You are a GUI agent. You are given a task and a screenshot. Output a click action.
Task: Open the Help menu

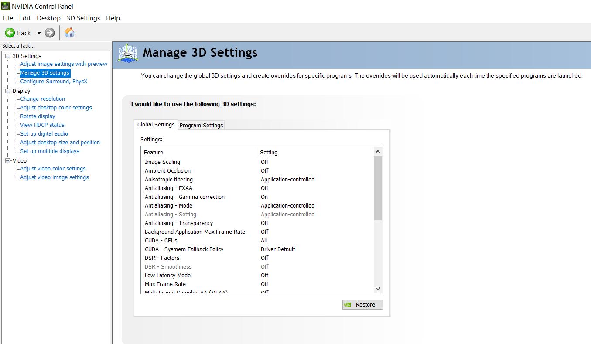[x=113, y=18]
